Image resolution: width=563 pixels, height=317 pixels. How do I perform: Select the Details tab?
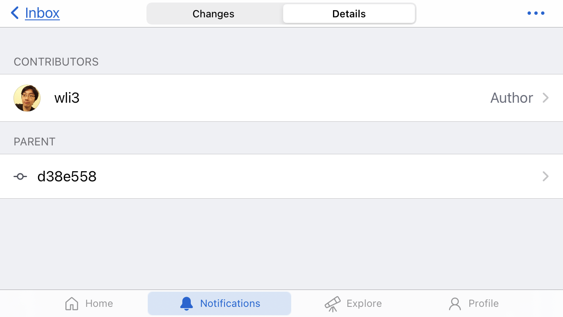(349, 14)
